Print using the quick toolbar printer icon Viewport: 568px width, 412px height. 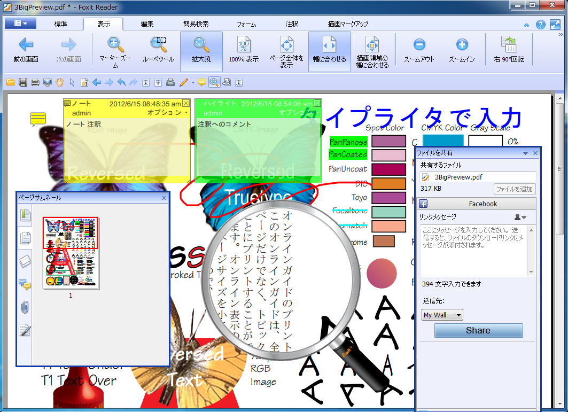(35, 83)
